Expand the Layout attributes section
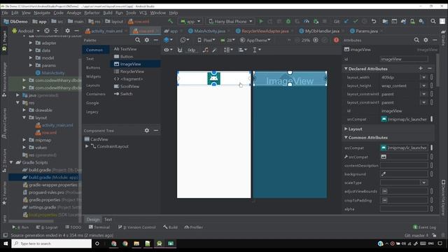448x252 pixels. coord(346,129)
